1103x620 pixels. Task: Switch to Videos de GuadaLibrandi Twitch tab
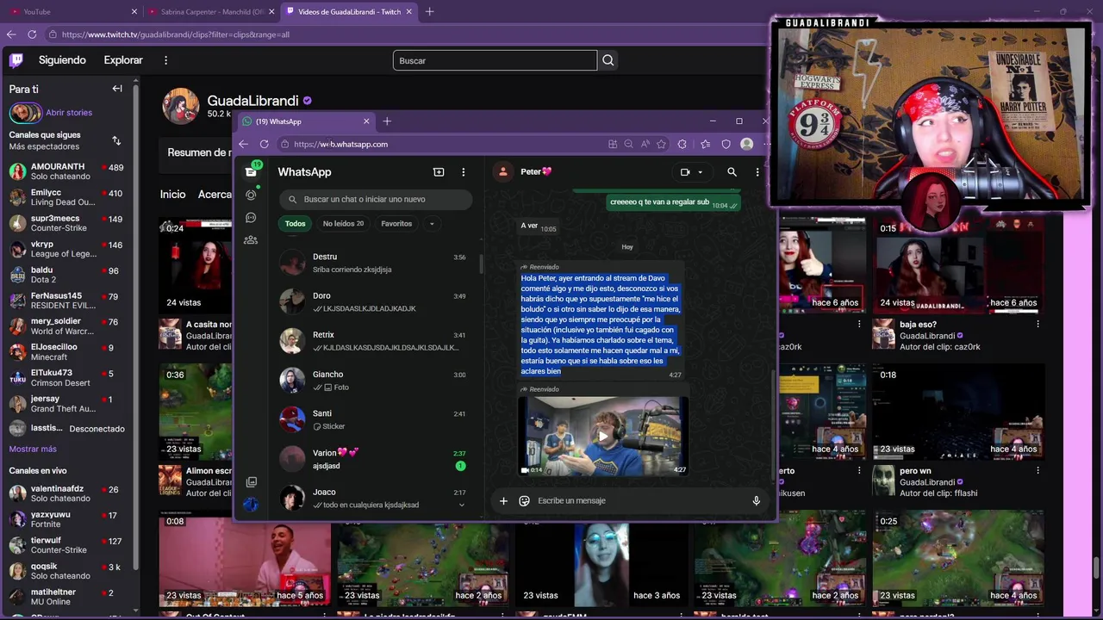coord(349,11)
